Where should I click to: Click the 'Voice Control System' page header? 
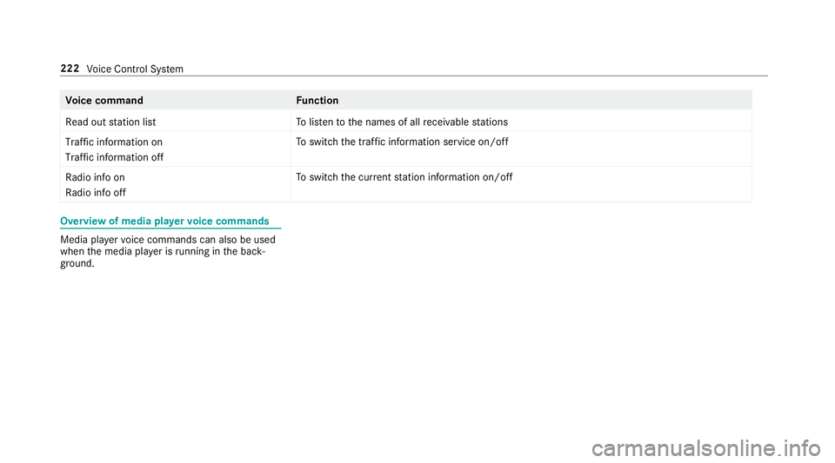(x=135, y=69)
